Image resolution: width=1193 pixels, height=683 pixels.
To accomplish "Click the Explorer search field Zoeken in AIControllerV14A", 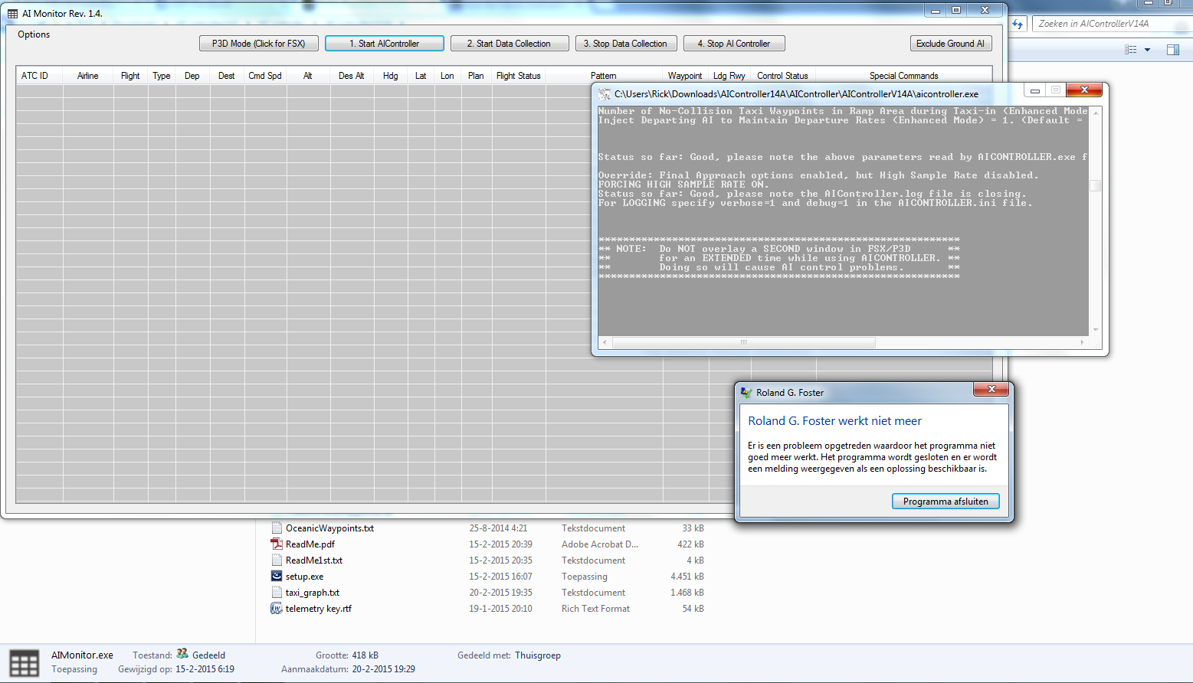I will pyautogui.click(x=1111, y=24).
